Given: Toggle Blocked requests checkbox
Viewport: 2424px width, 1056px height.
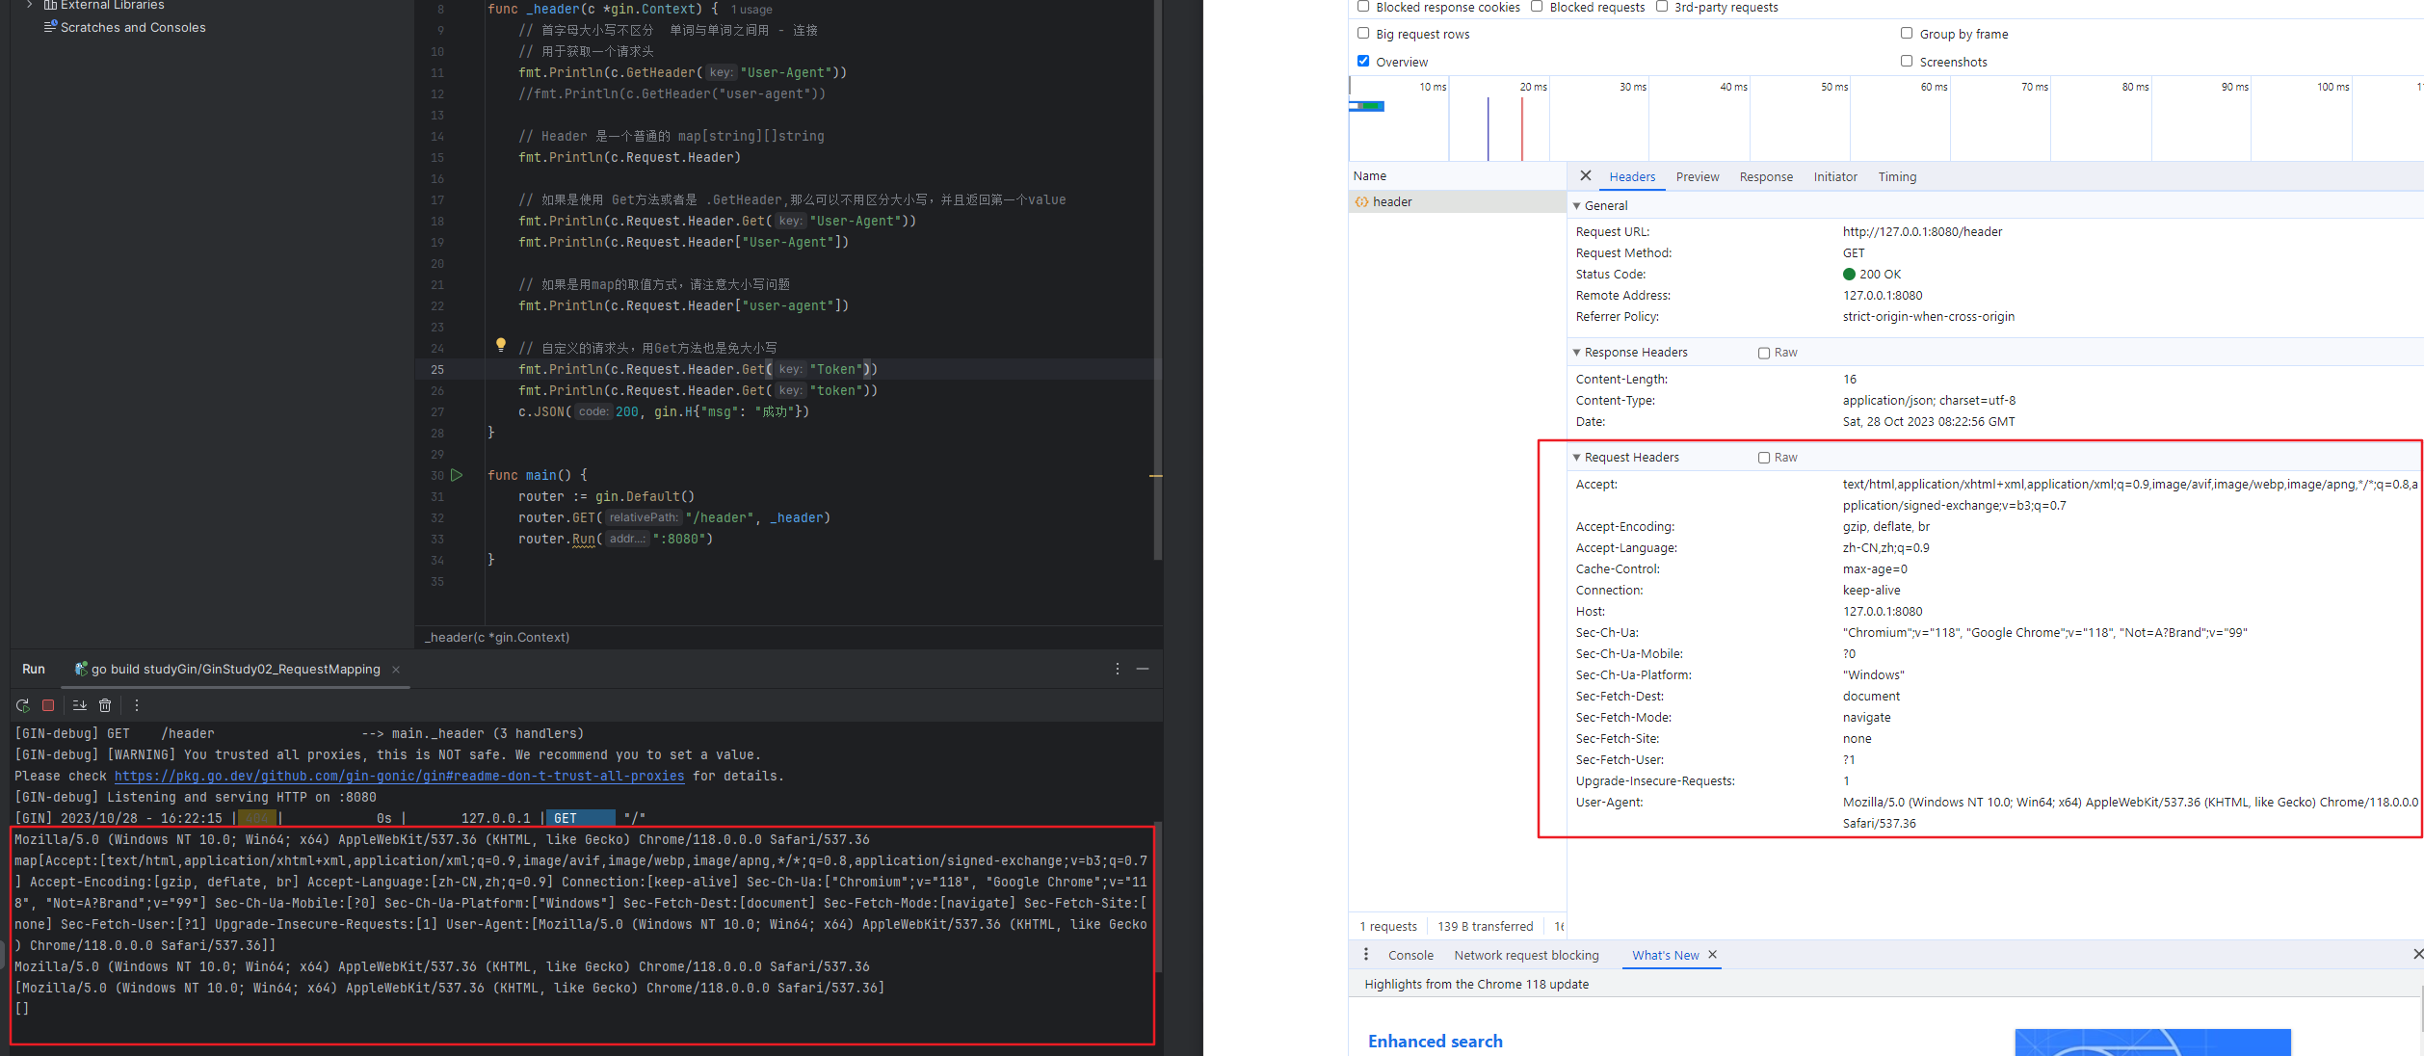Looking at the screenshot, I should point(1537,7).
